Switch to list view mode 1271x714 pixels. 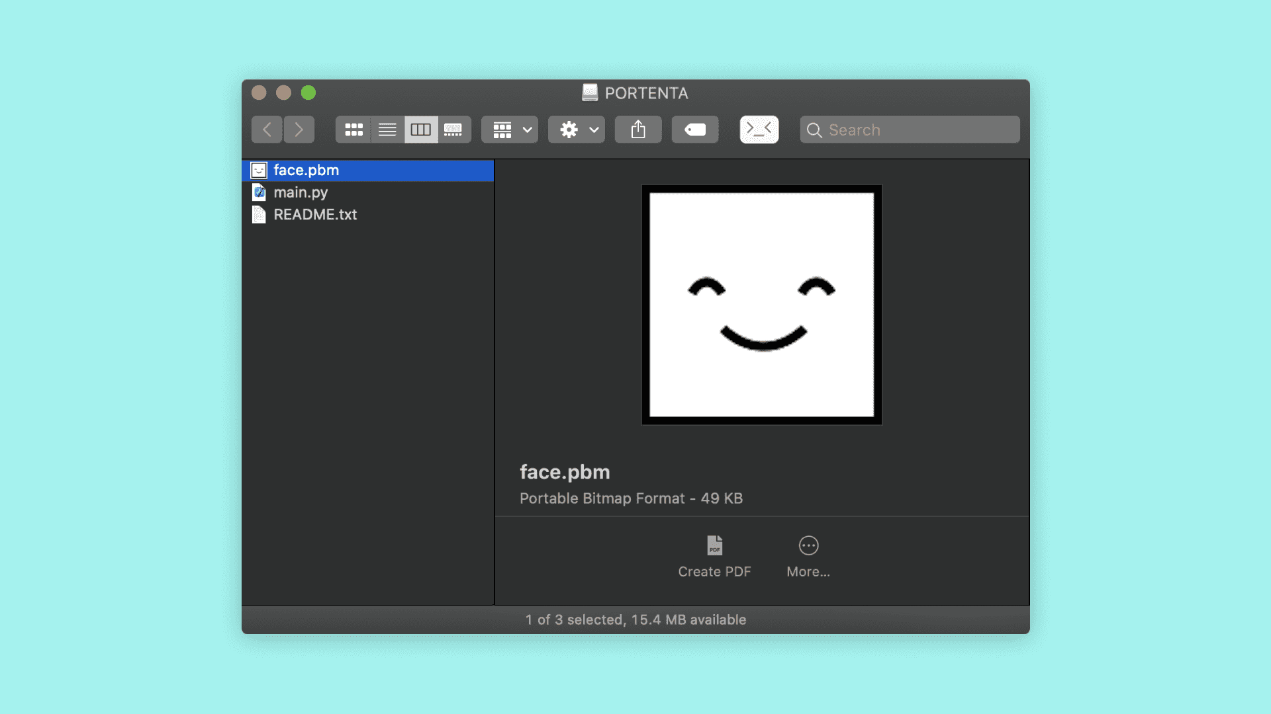pyautogui.click(x=387, y=130)
